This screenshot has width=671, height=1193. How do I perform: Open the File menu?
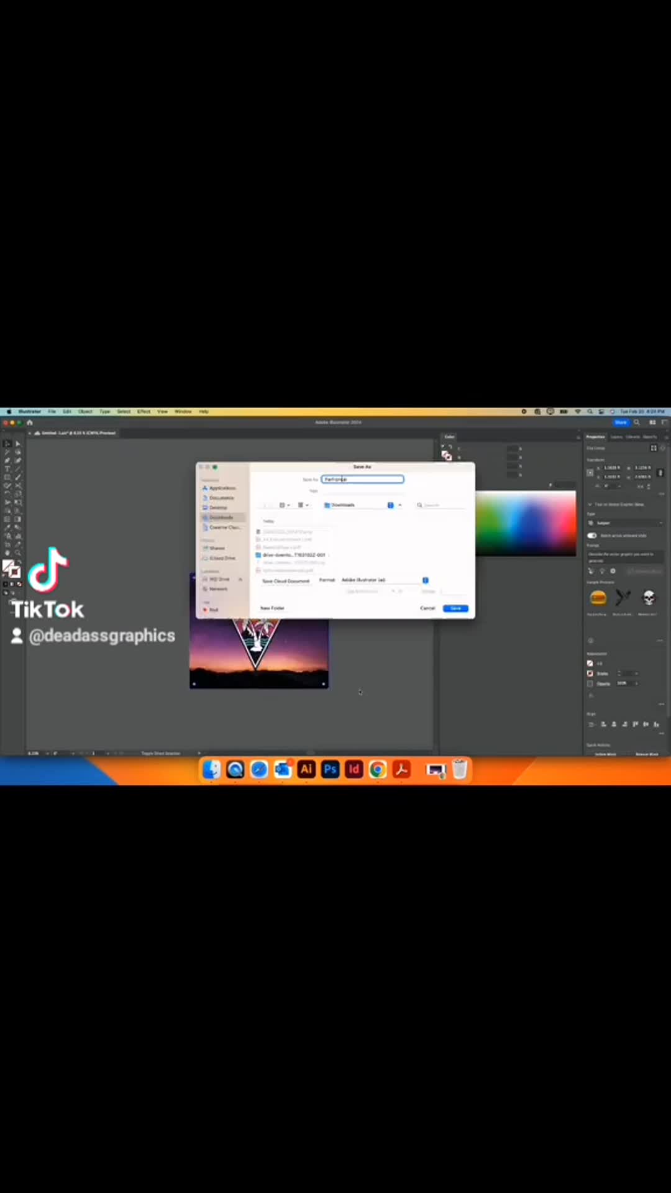(x=52, y=411)
